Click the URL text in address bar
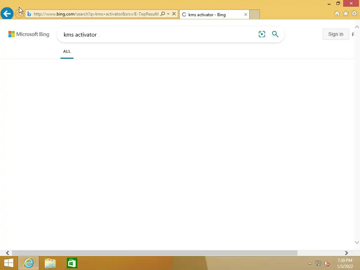The image size is (360, 270). coord(96,14)
